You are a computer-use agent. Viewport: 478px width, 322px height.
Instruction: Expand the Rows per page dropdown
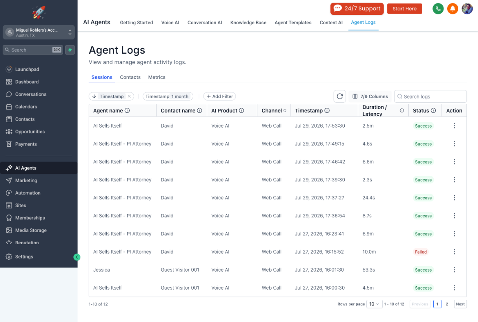[374, 304]
